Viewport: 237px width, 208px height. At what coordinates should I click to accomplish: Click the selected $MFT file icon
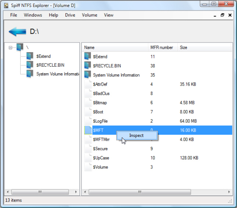(x=88, y=130)
